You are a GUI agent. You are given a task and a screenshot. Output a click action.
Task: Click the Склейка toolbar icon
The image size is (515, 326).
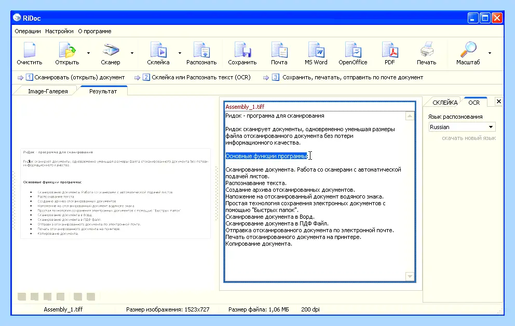158,50
